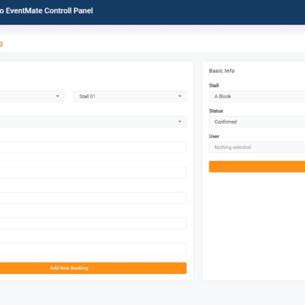The image size is (305, 305).
Task: Open the Stall 01 dropdown
Action: point(130,96)
